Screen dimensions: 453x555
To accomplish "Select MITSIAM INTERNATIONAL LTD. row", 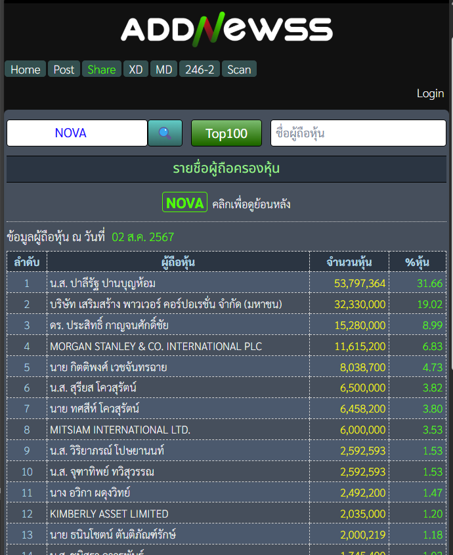I will point(120,430).
